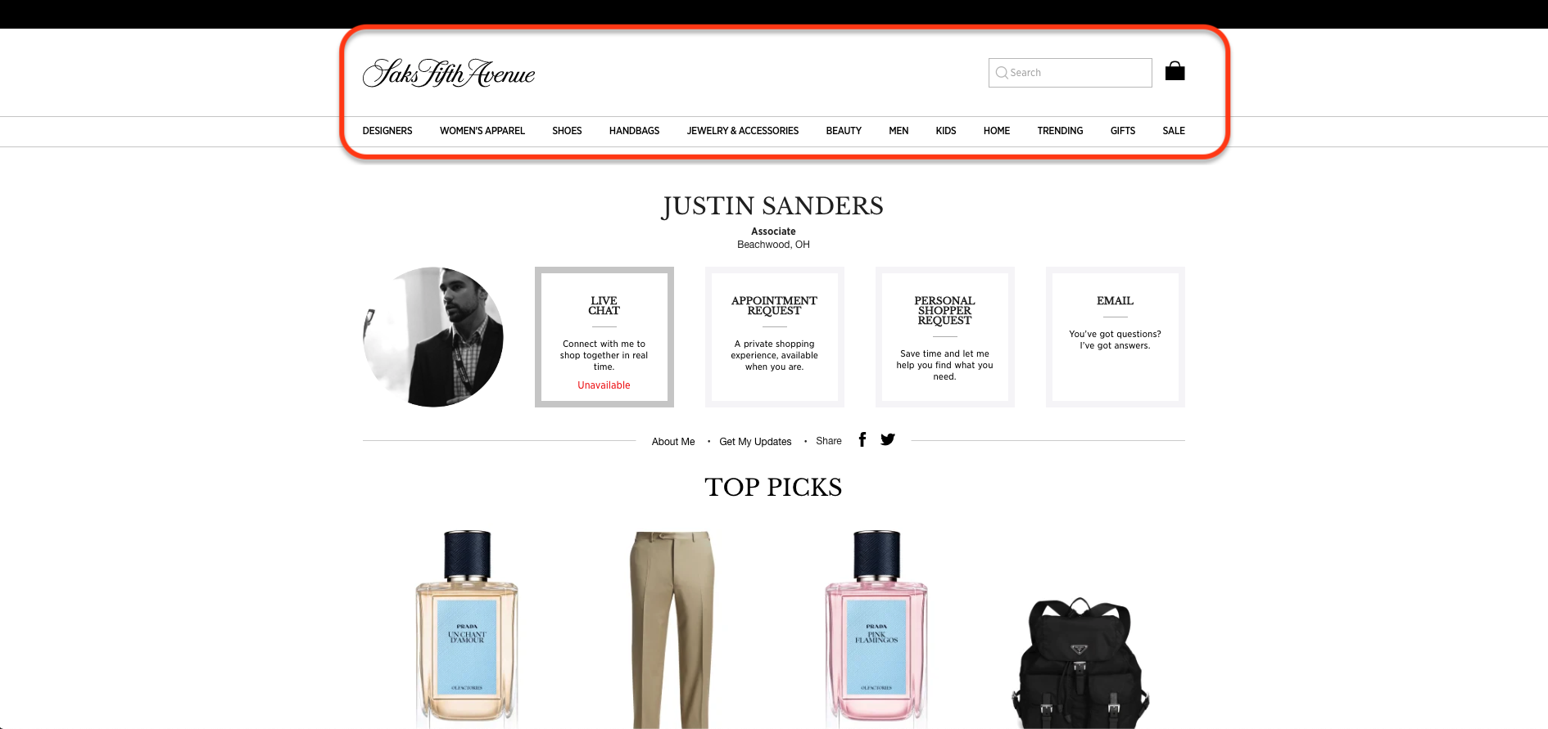Open the Appointment Request card

pos(775,337)
